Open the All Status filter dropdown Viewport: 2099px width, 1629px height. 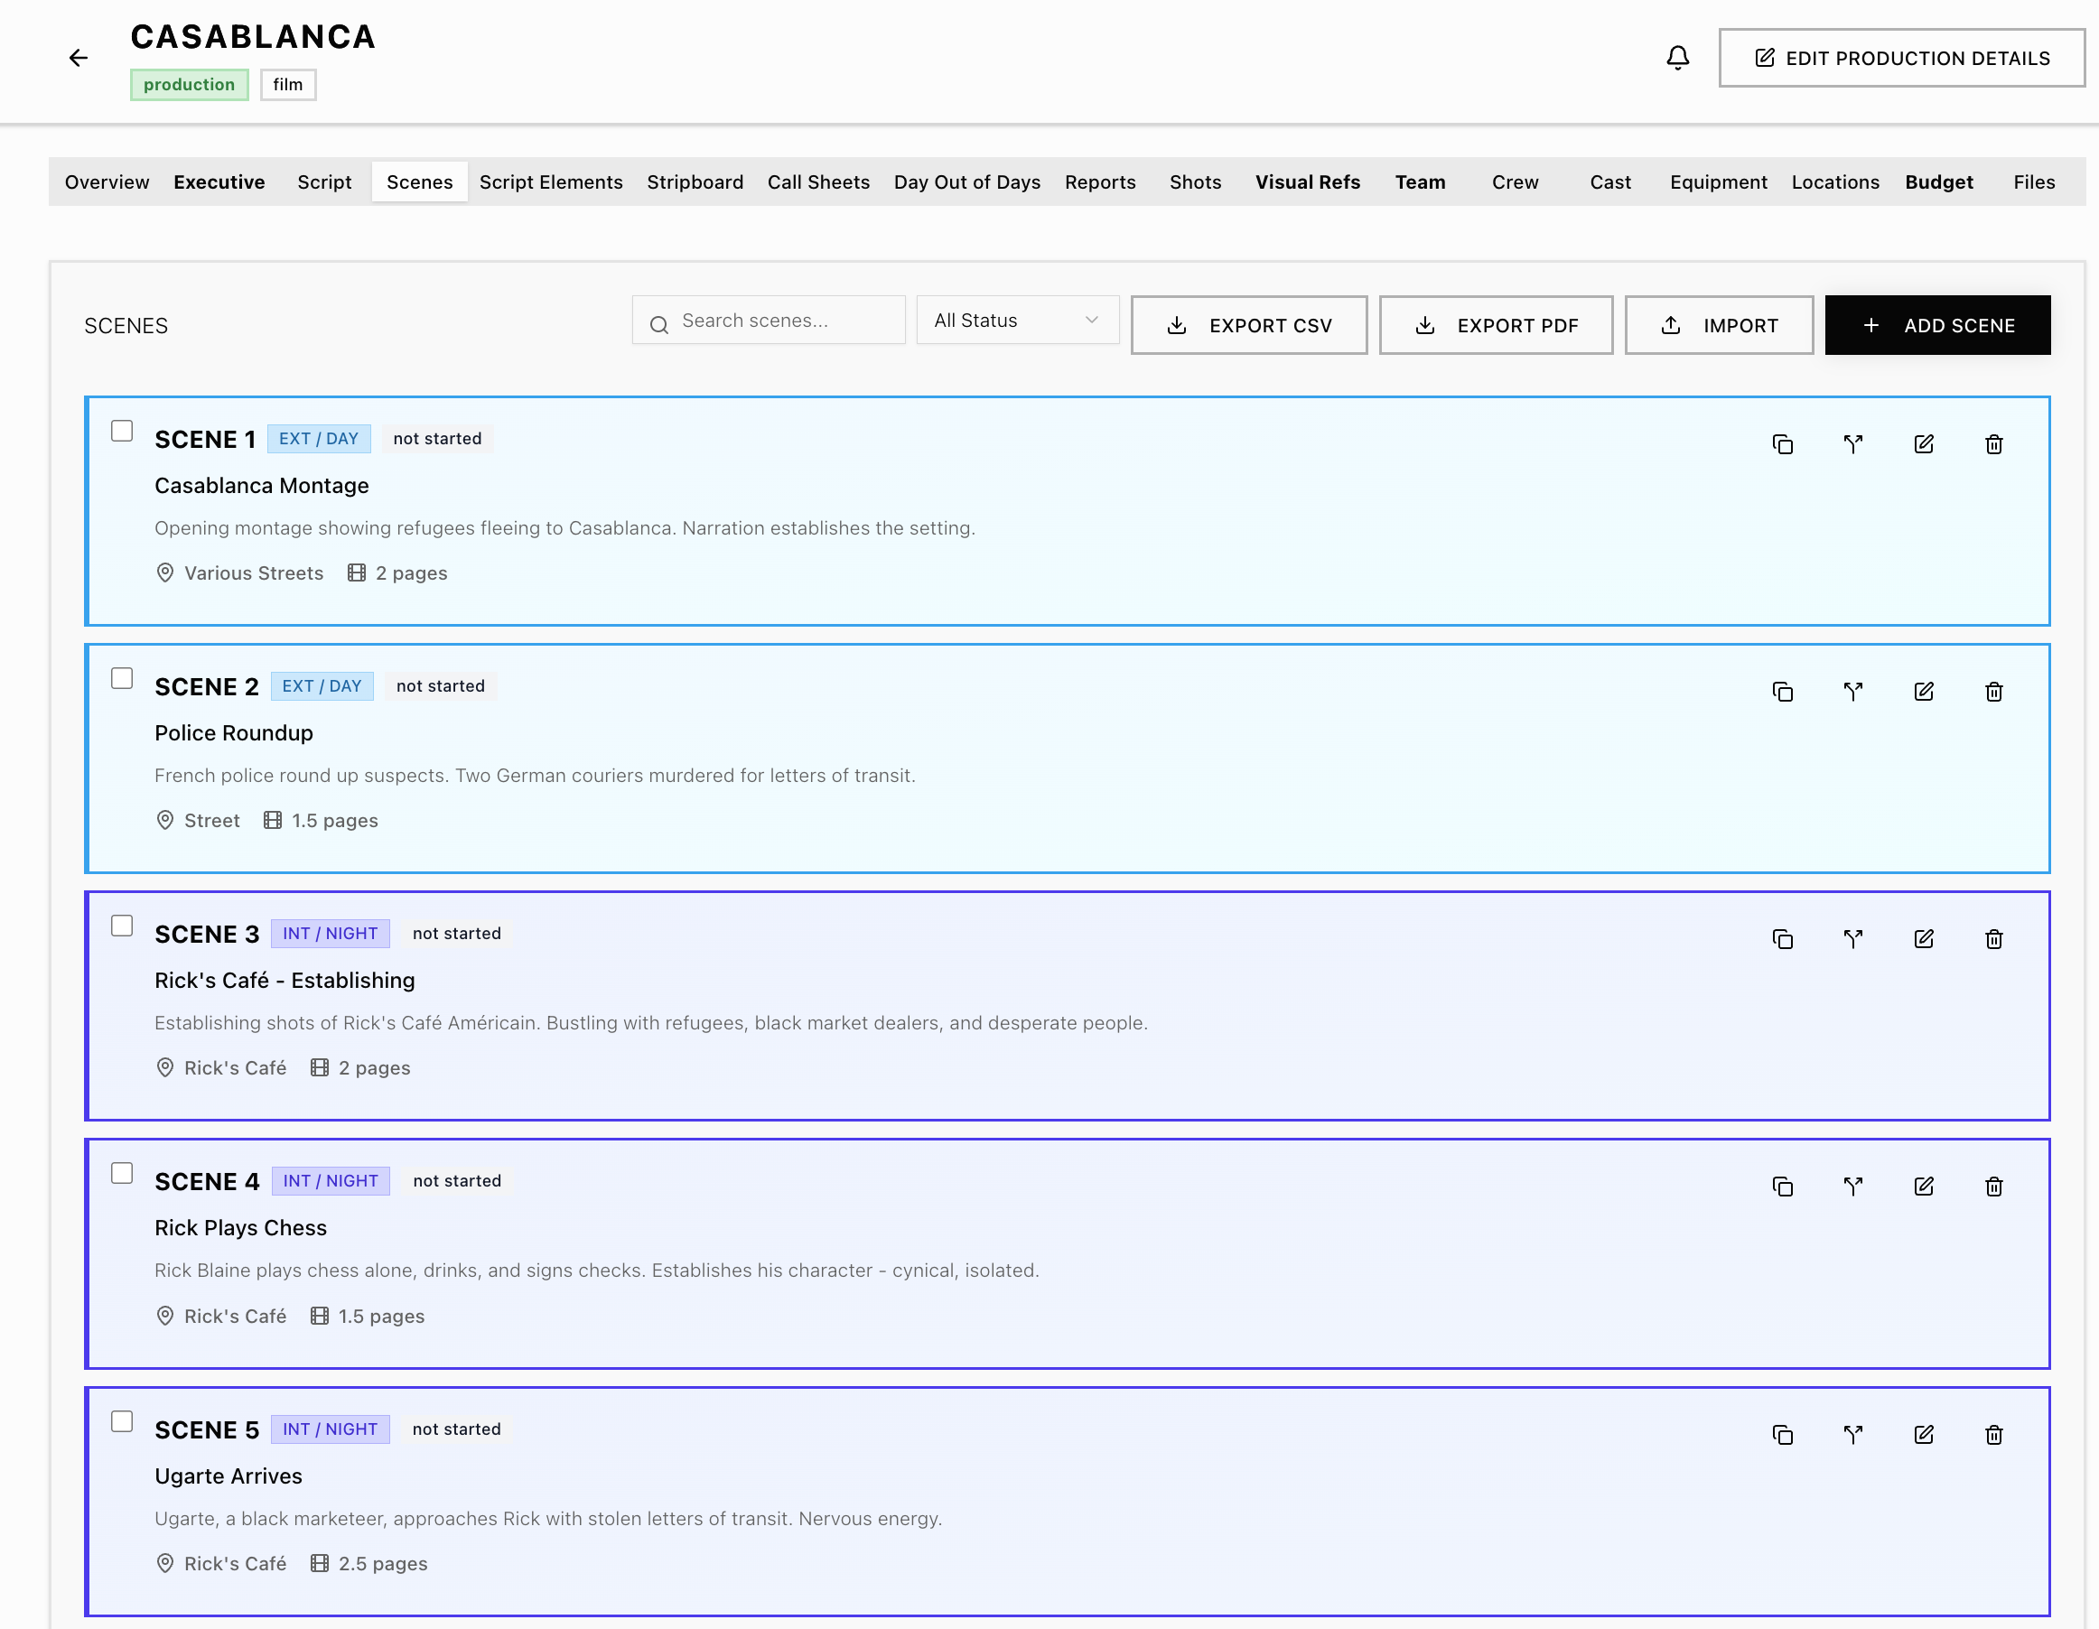click(1017, 320)
